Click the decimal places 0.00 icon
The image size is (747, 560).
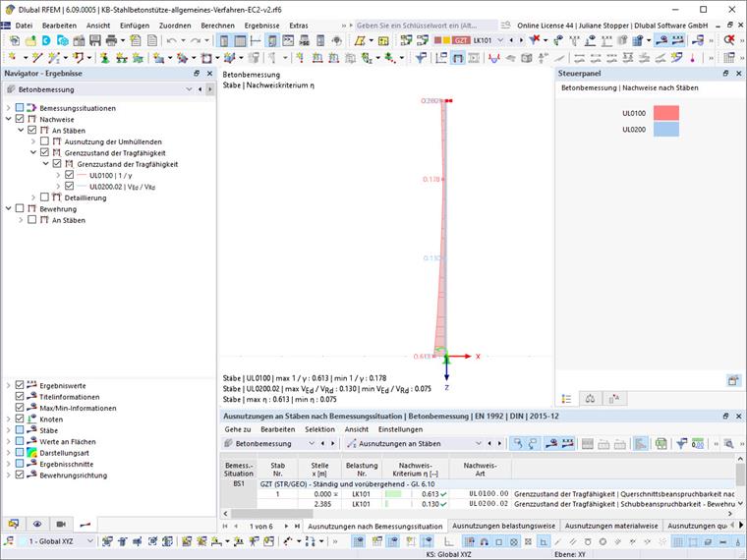(x=698, y=444)
